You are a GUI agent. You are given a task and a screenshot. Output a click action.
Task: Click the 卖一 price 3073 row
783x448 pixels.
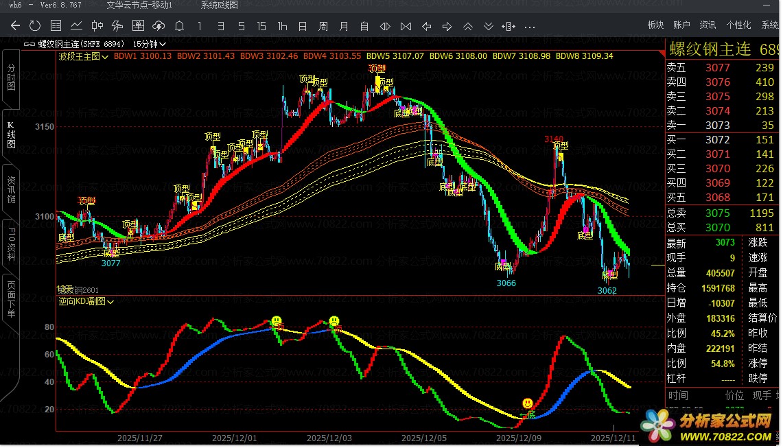(719, 125)
